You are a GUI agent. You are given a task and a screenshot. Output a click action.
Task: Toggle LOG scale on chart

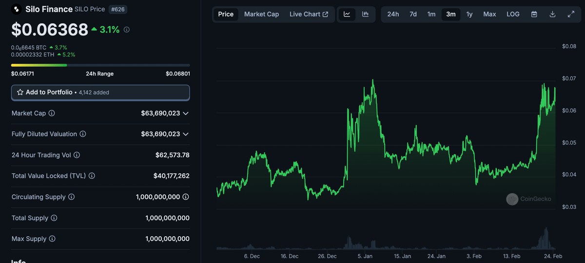[x=513, y=14]
